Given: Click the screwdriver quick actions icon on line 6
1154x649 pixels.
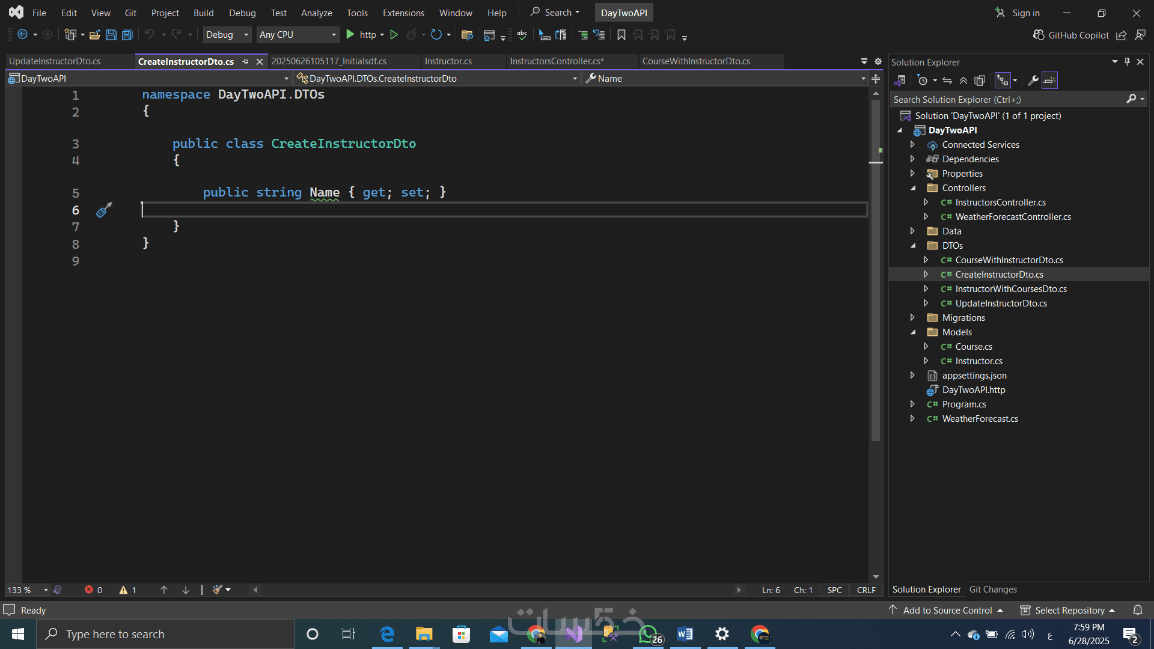Looking at the screenshot, I should pos(104,210).
